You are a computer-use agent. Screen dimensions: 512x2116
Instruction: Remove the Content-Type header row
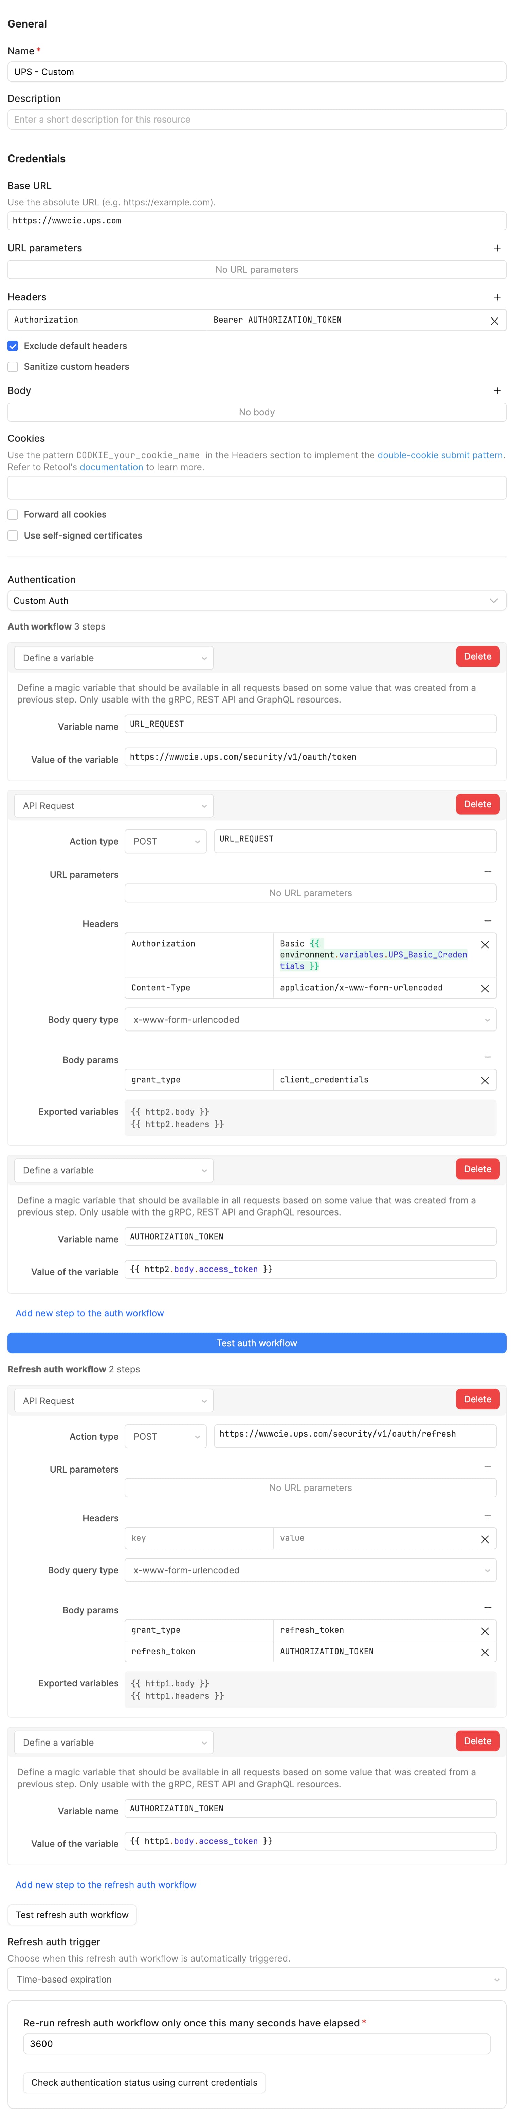[485, 989]
